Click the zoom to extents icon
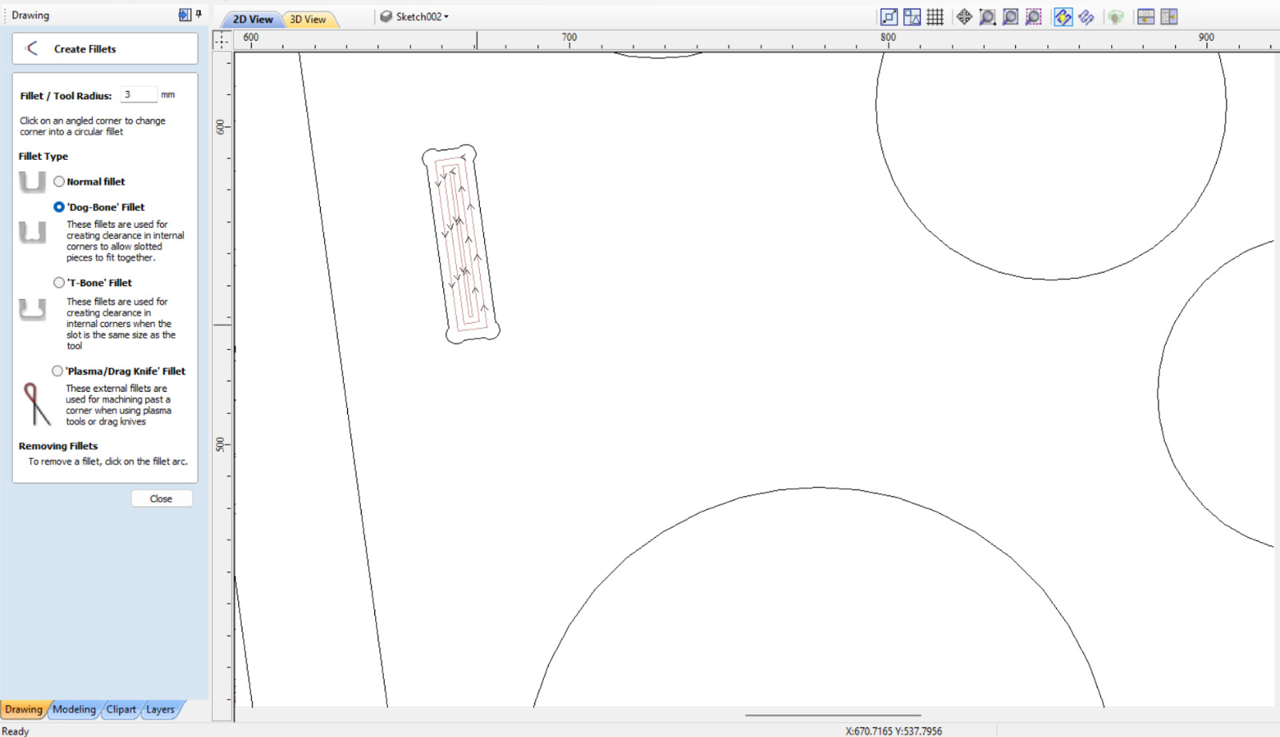1280x737 pixels. pyautogui.click(x=1010, y=17)
